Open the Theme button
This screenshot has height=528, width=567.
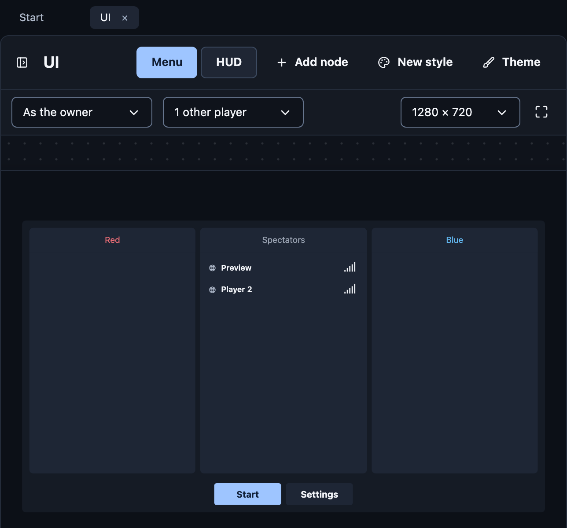512,62
